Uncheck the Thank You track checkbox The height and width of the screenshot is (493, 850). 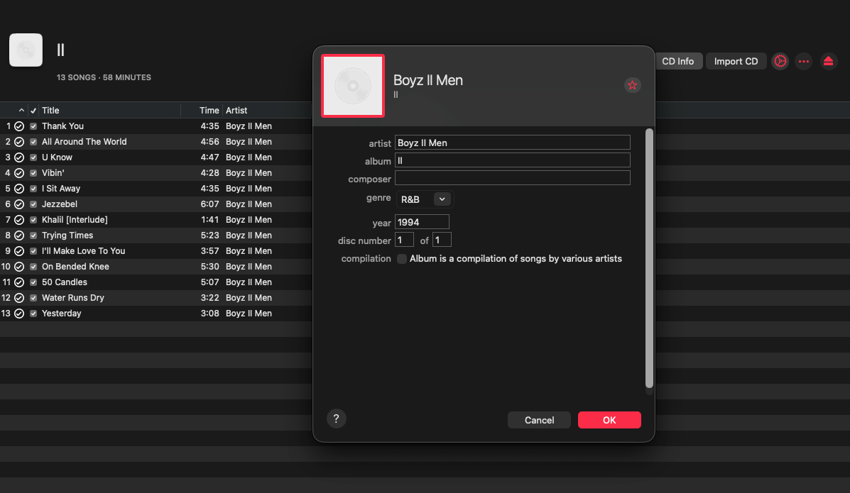tap(33, 126)
